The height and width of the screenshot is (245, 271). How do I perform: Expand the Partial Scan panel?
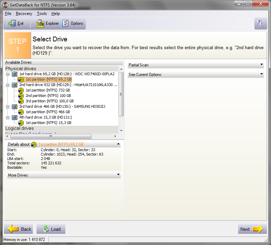pyautogui.click(x=262, y=64)
